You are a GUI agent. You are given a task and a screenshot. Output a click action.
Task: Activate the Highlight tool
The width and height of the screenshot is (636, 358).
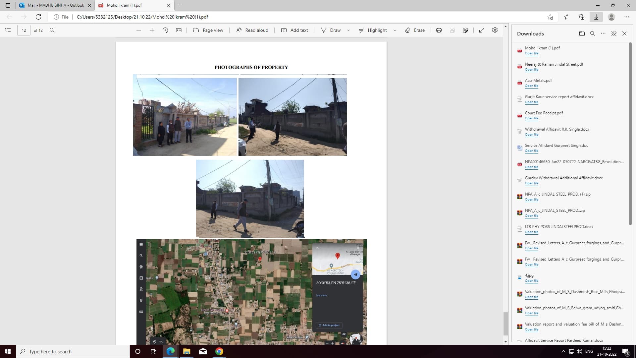click(x=373, y=30)
